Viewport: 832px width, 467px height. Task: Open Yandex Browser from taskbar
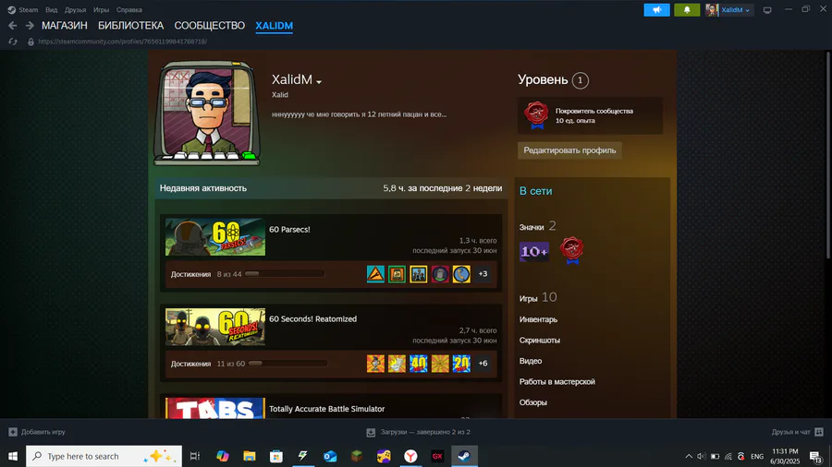pos(410,456)
